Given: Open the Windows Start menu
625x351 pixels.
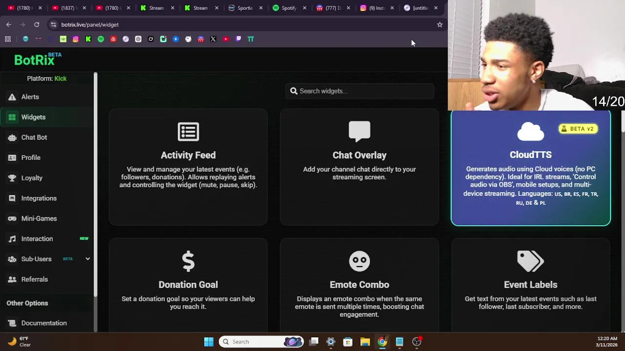Looking at the screenshot, I should click(x=208, y=342).
